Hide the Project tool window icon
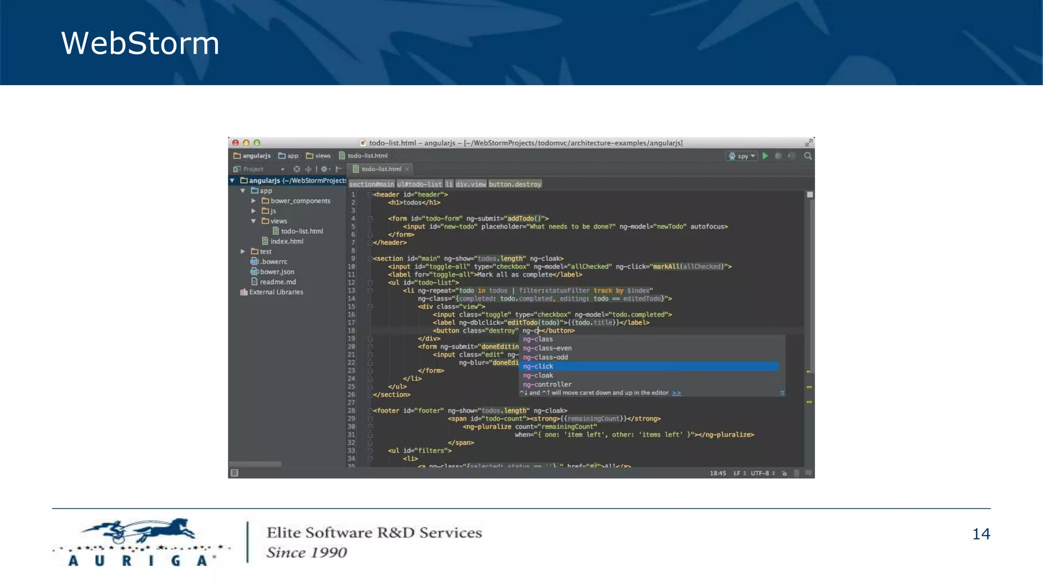 pyautogui.click(x=338, y=169)
